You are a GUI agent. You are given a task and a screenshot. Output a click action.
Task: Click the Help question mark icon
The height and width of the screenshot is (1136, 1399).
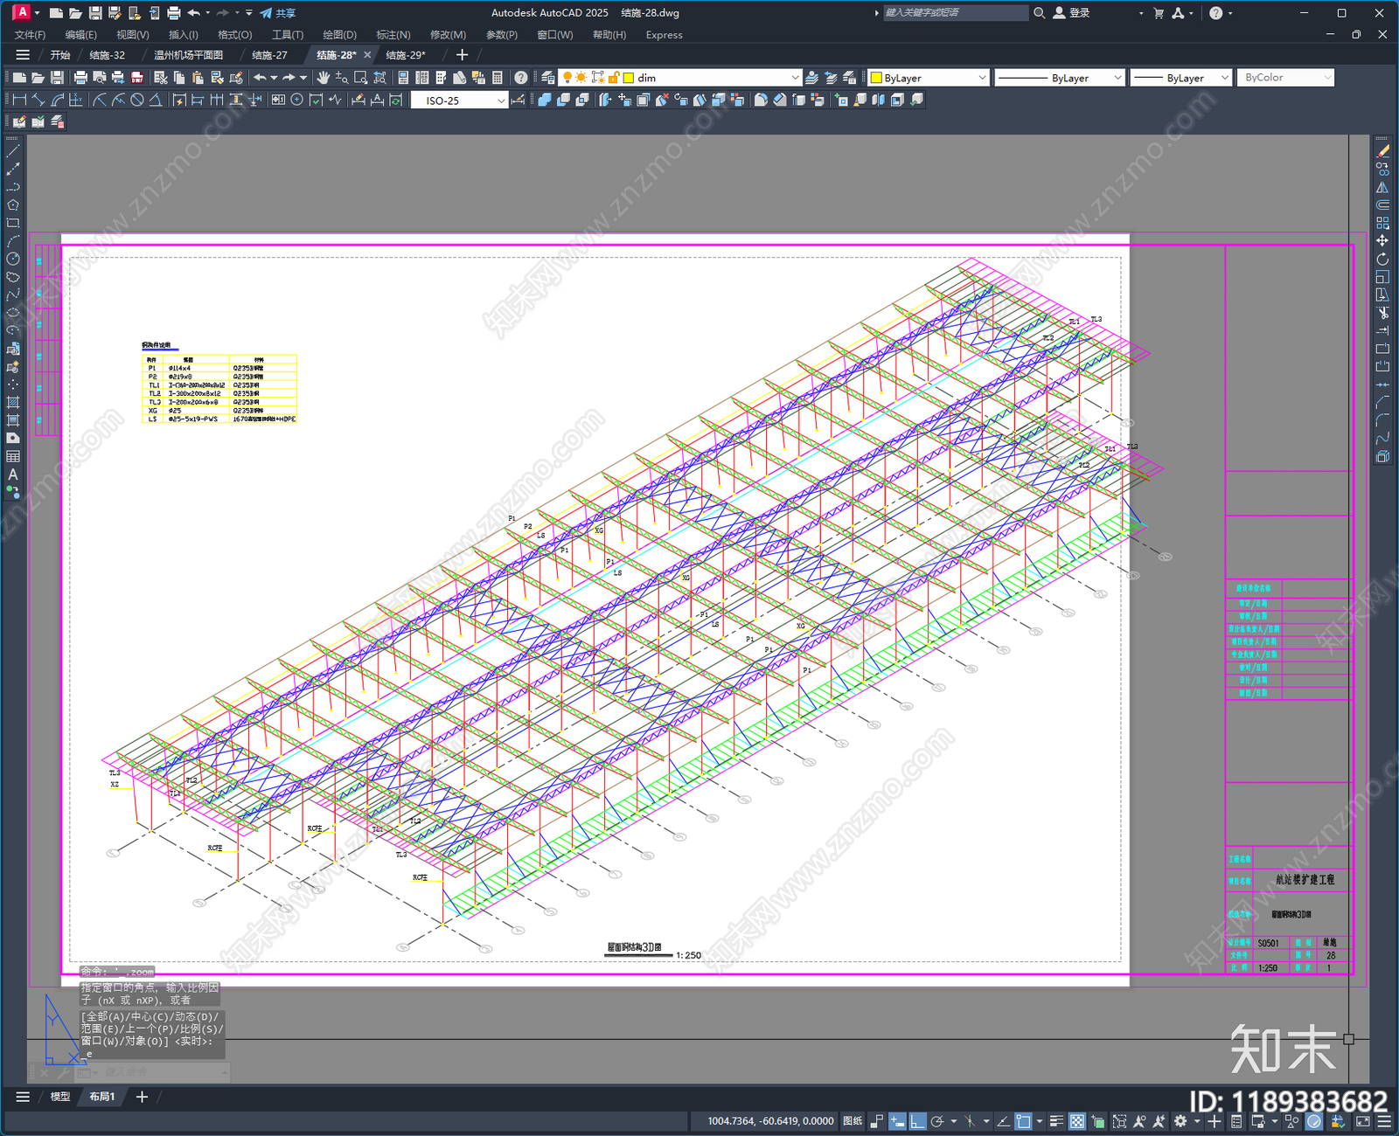click(521, 78)
